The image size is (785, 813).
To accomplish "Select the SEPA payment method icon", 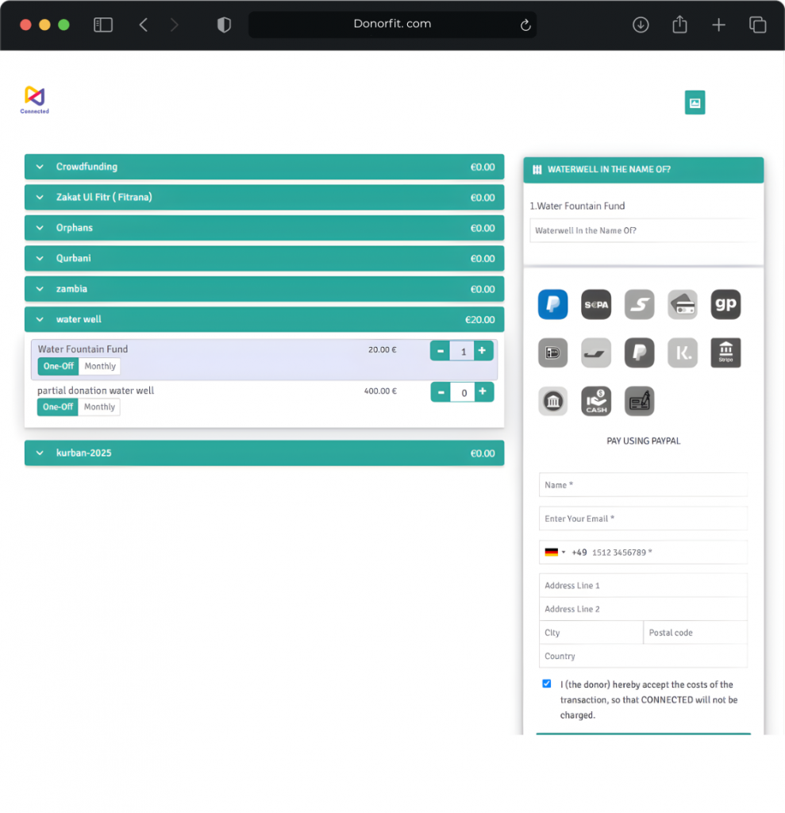I will [x=596, y=305].
